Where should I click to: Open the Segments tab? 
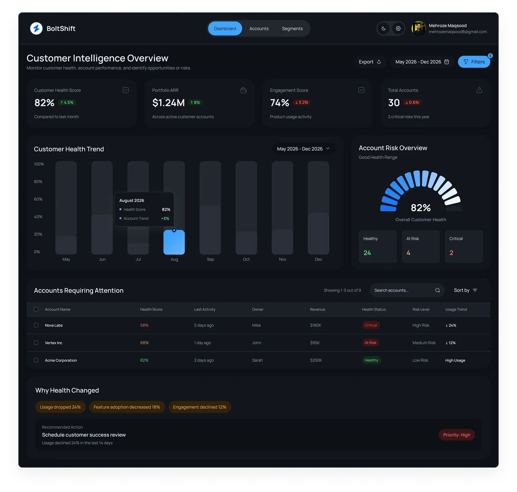click(x=292, y=28)
